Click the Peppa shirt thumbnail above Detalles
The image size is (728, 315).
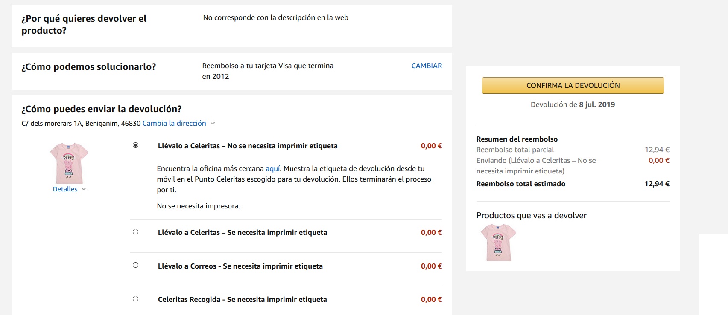pos(69,163)
